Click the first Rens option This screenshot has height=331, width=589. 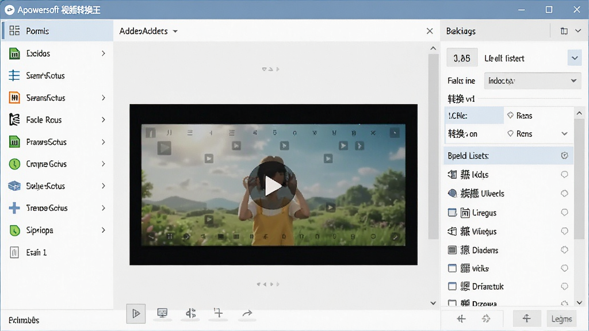519,116
